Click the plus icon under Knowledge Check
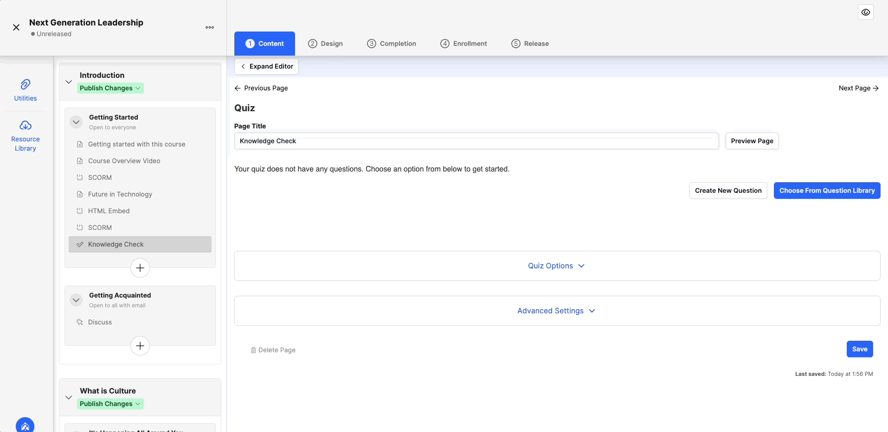This screenshot has width=888, height=432. [140, 268]
